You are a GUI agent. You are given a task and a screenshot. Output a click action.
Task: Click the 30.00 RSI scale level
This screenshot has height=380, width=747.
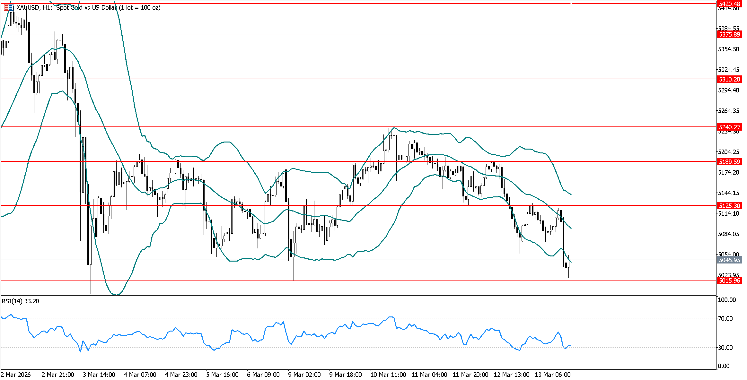coord(725,348)
